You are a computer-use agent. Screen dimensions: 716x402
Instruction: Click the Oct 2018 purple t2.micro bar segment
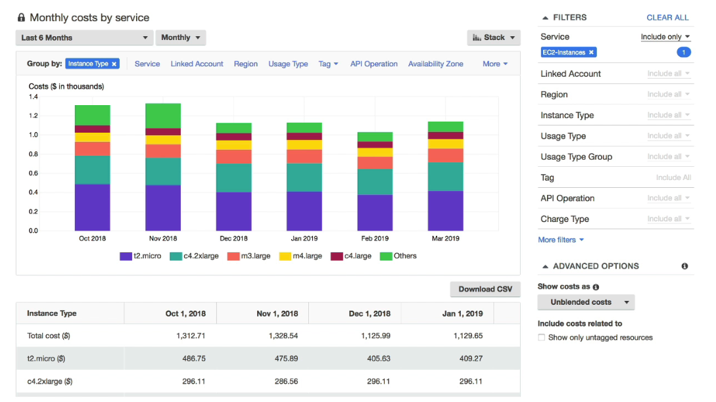[92, 207]
